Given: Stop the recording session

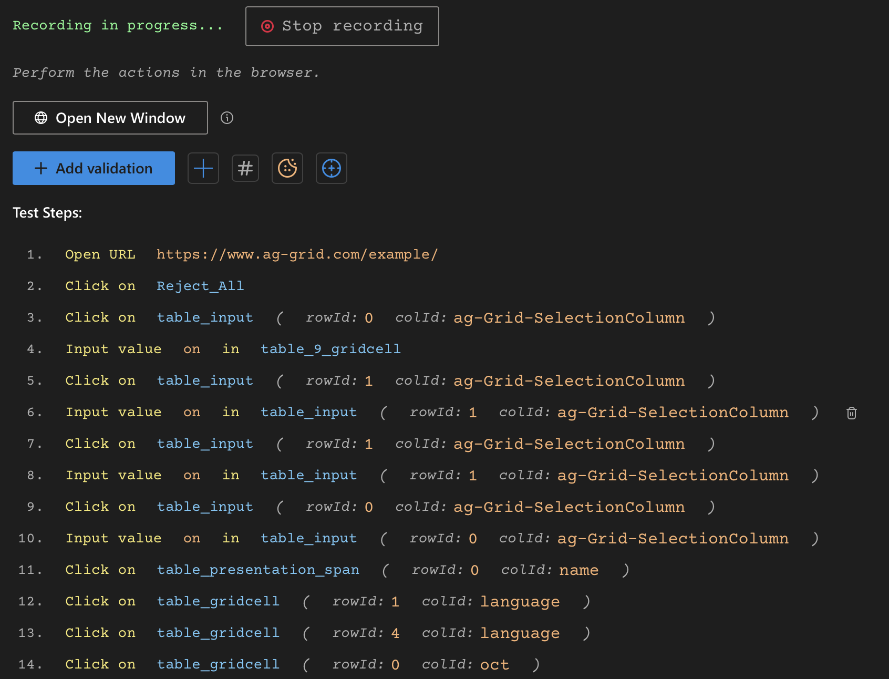Looking at the screenshot, I should coord(342,26).
